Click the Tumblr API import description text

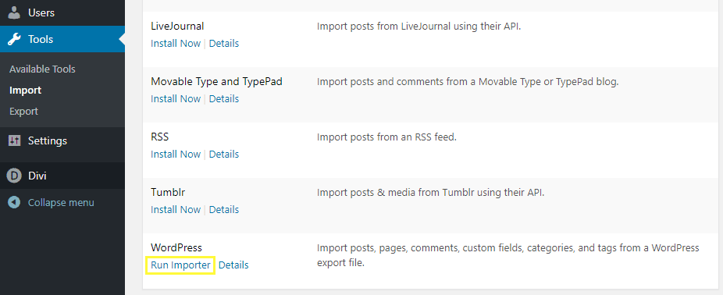pyautogui.click(x=431, y=192)
